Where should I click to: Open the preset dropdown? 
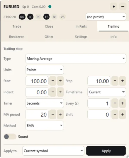106,17
